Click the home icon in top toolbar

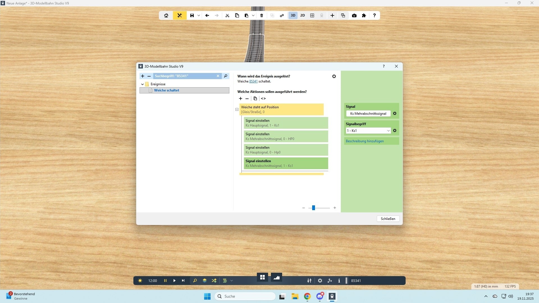coord(166,15)
